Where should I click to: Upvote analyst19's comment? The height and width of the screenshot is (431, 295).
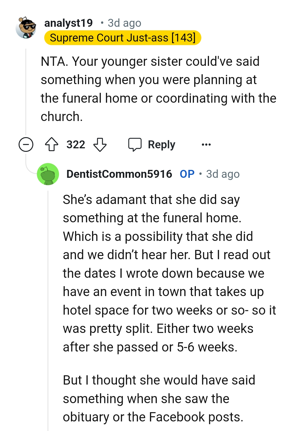(x=52, y=144)
